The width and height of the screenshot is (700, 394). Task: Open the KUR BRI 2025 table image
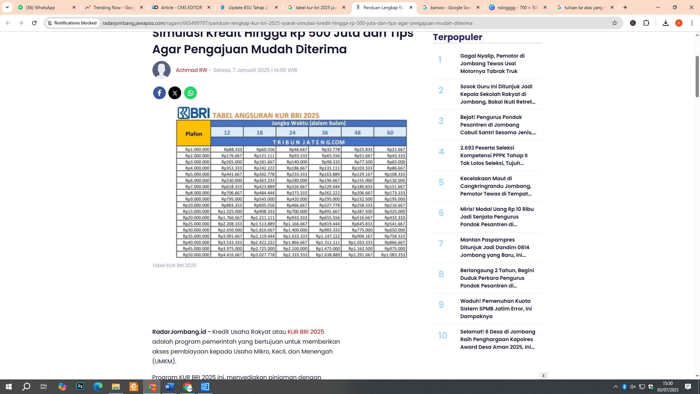click(292, 182)
